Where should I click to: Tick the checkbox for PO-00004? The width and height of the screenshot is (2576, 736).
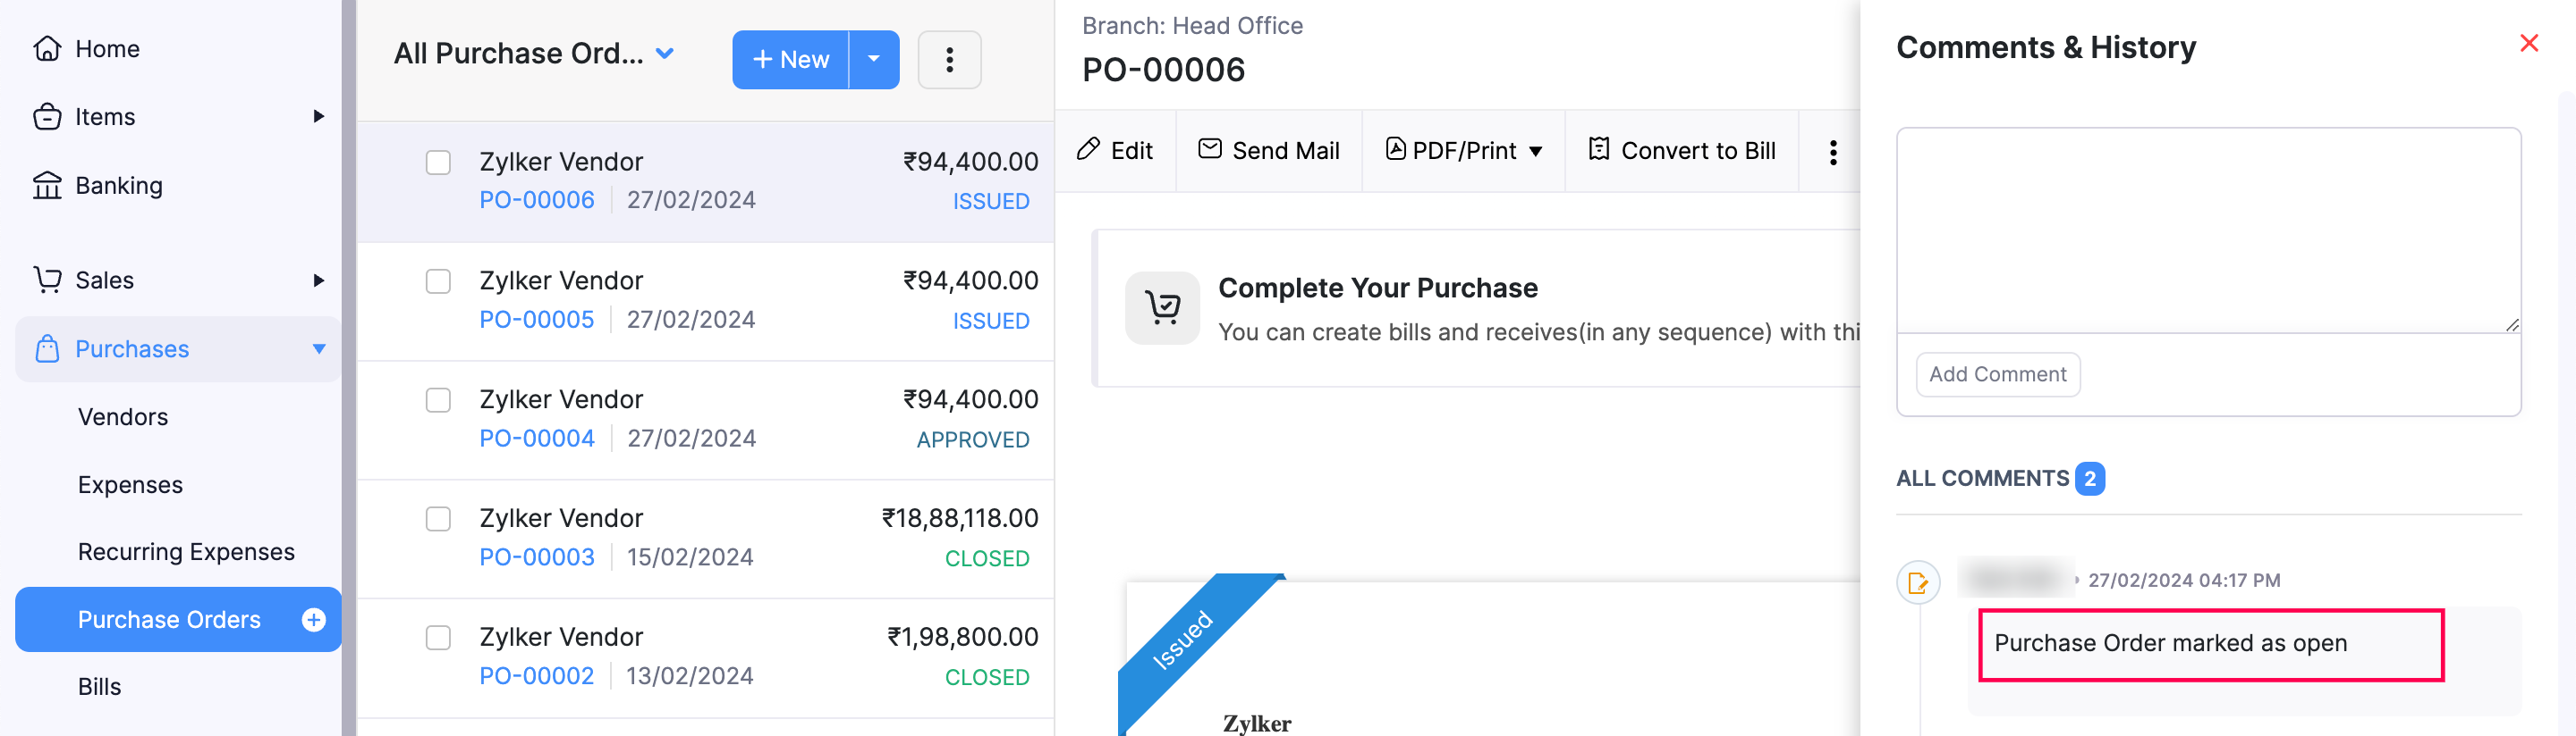point(438,400)
